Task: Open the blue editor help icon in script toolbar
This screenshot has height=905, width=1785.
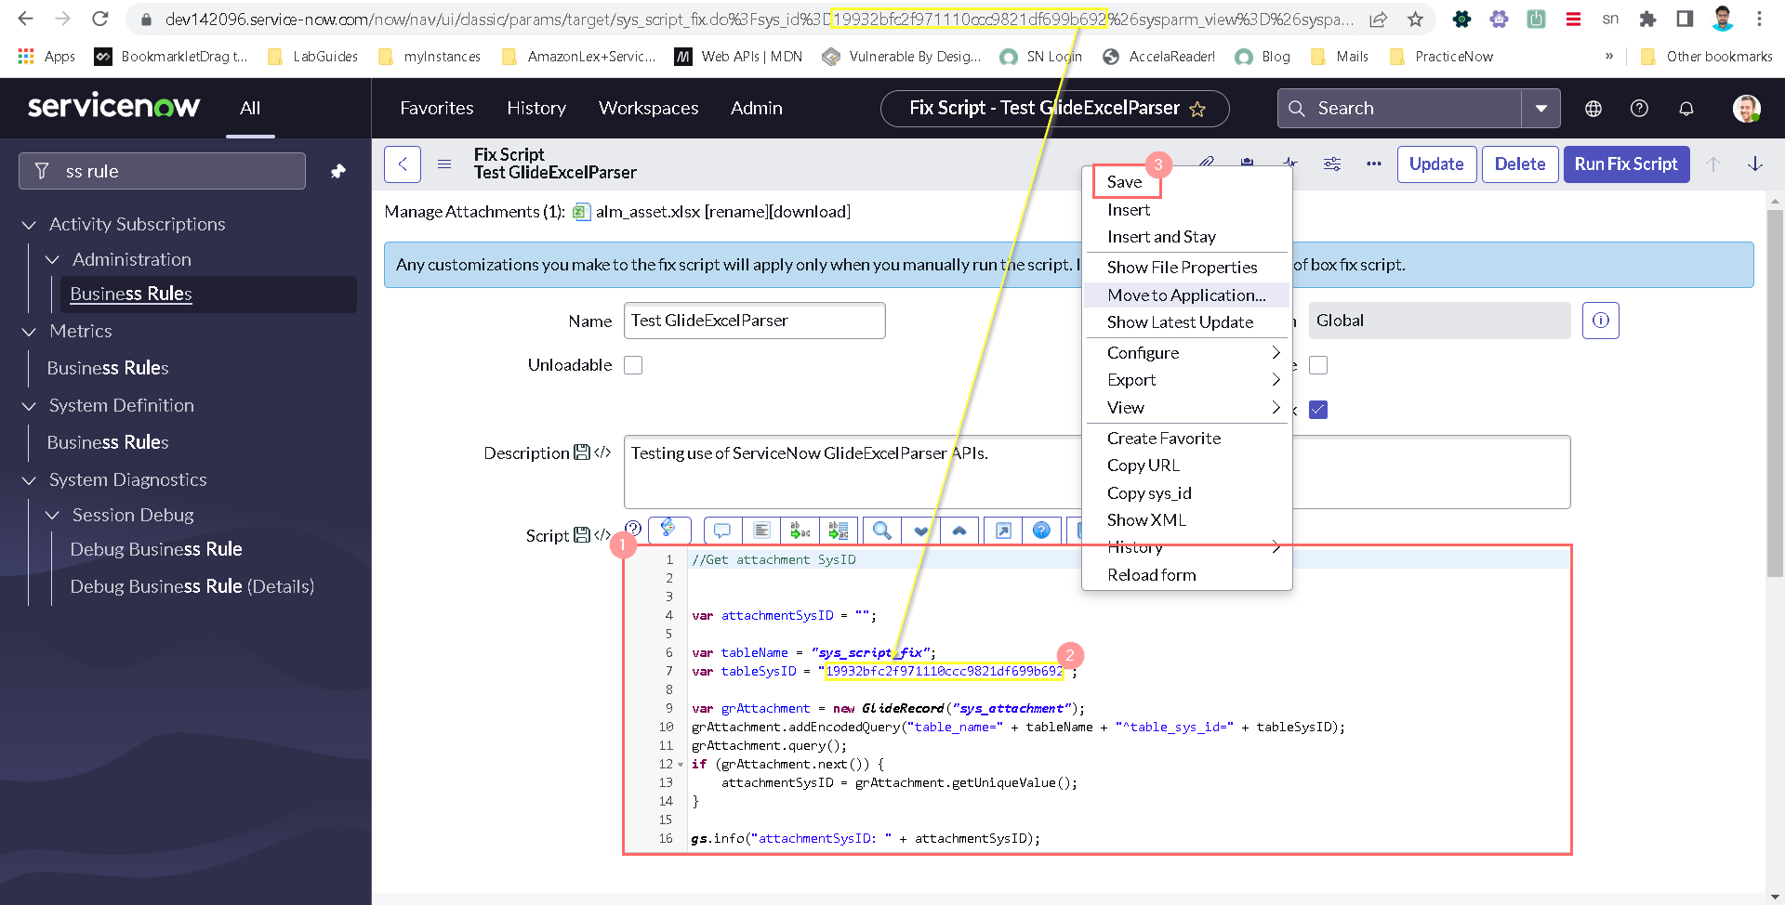Action: click(1042, 531)
